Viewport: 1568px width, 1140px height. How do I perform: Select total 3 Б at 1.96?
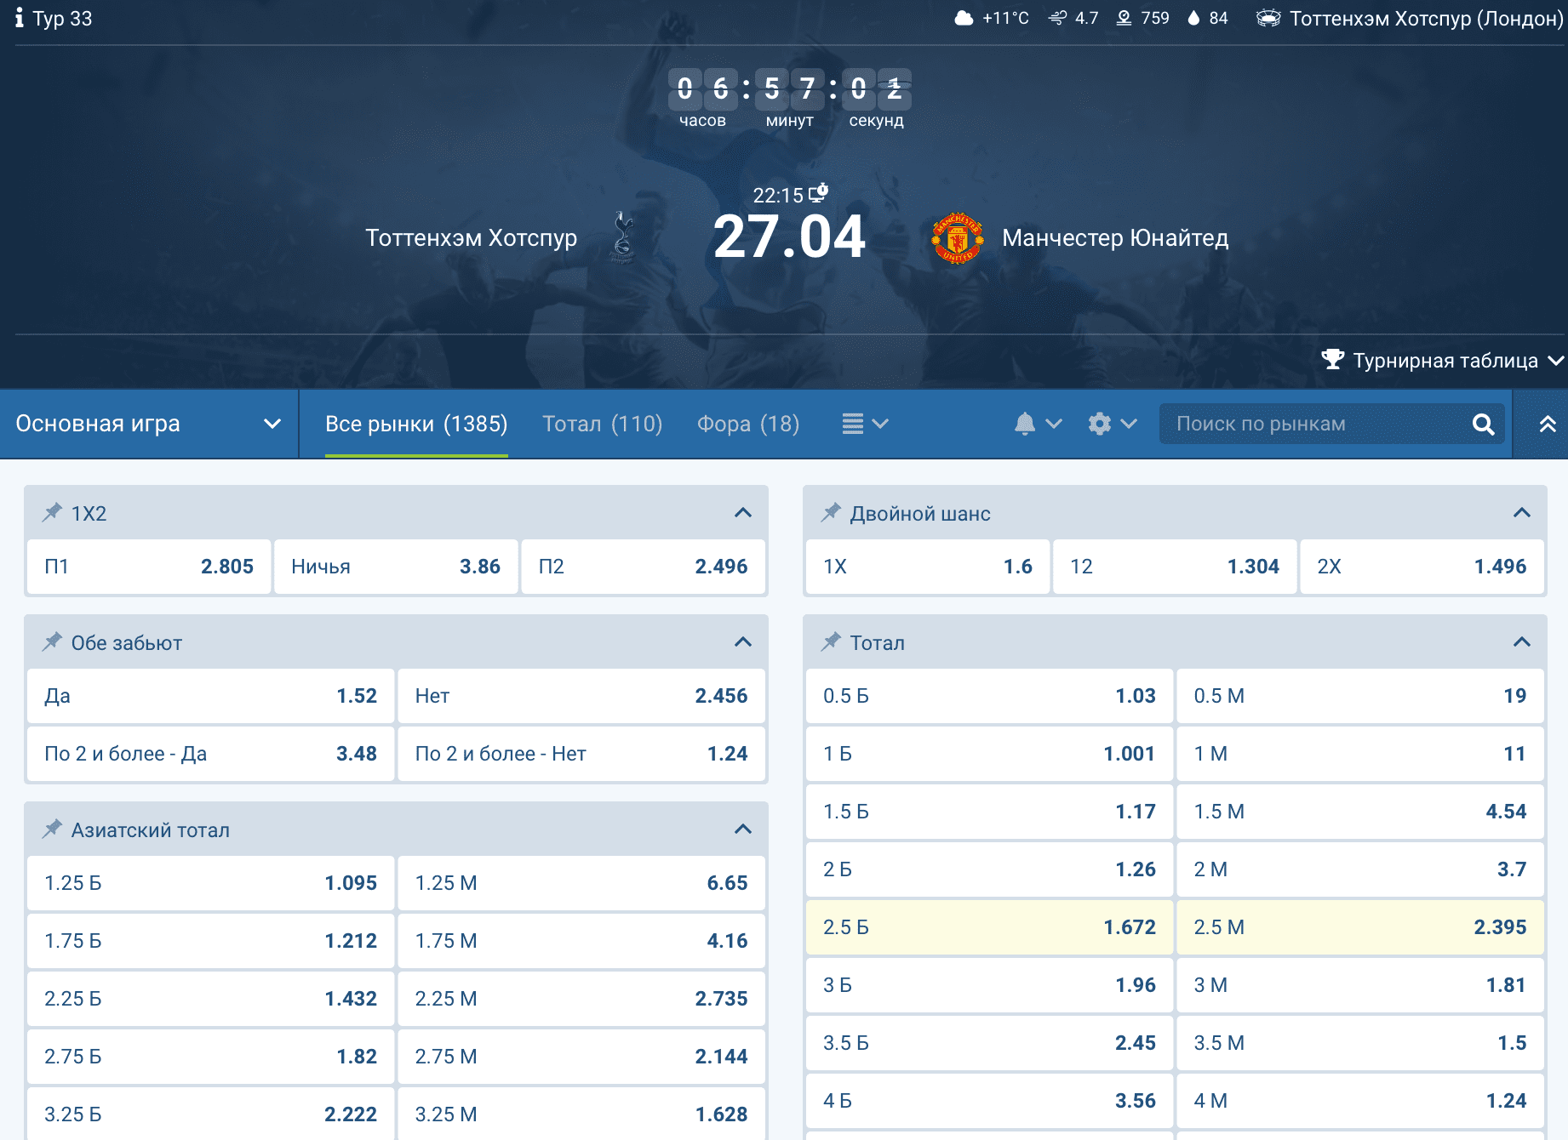tap(989, 985)
